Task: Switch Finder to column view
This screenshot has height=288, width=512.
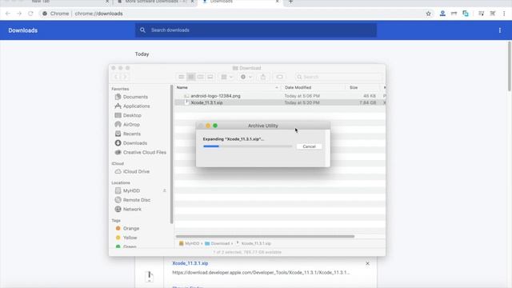Action: point(201,77)
